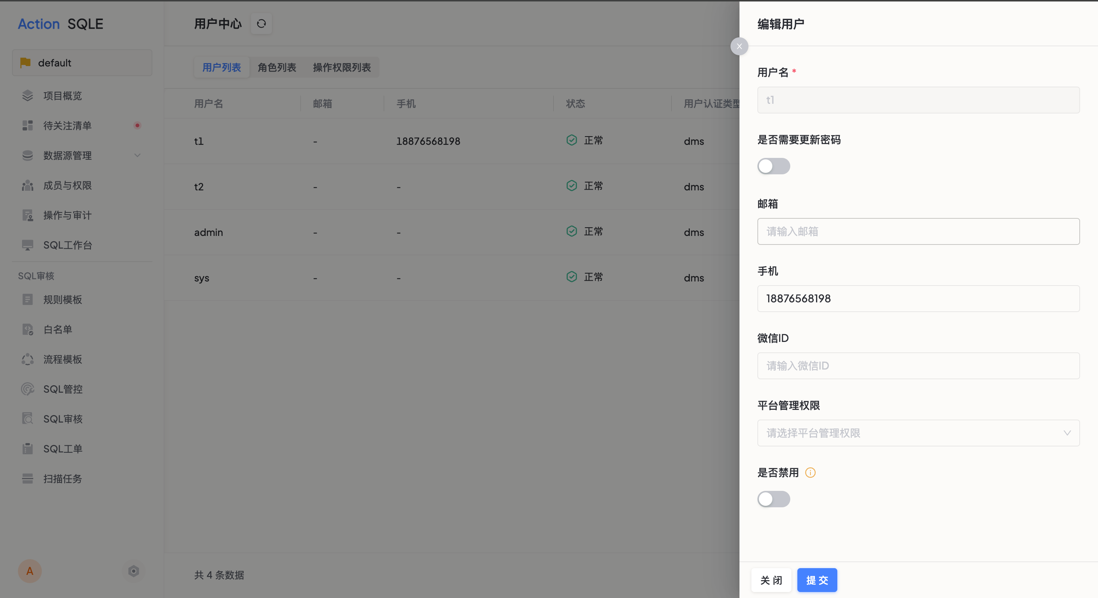Click the 项目概览 sidebar icon

click(28, 96)
